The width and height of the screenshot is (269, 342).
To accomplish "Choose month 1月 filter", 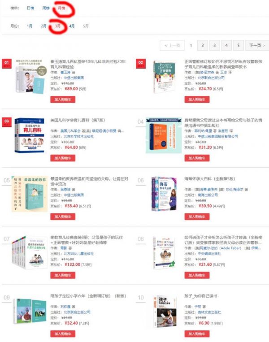I will (30, 26).
